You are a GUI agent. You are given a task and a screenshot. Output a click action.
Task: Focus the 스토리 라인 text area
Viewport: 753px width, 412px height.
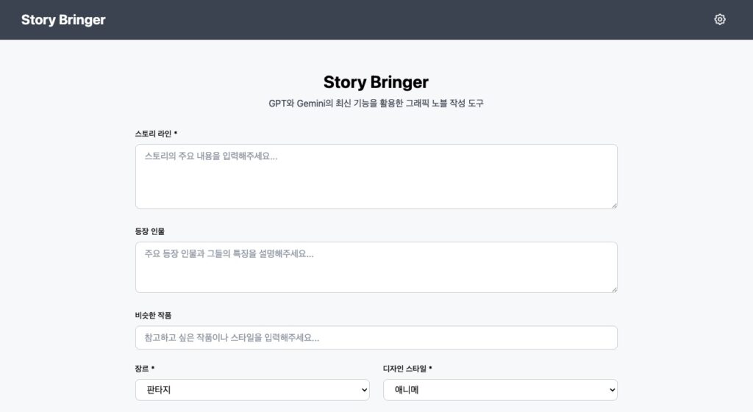376,176
